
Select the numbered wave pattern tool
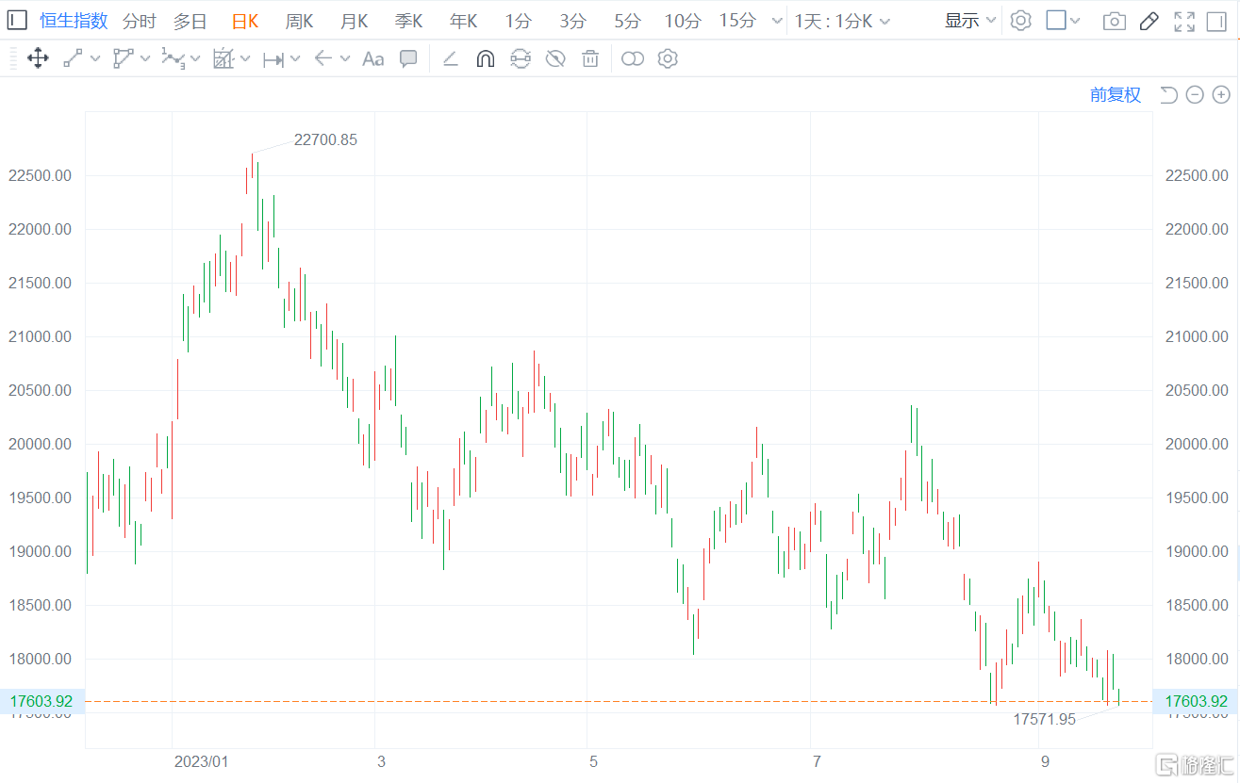pos(172,59)
